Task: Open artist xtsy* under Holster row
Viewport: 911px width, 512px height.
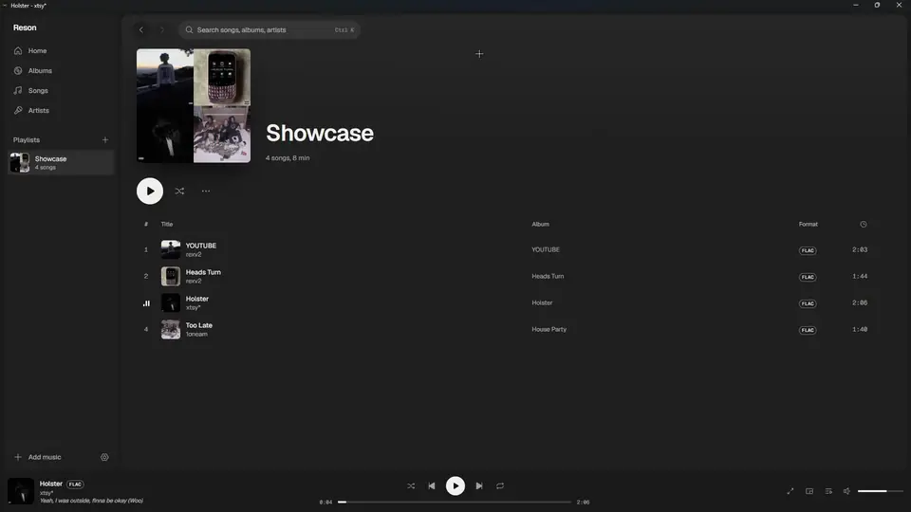Action: tap(193, 307)
